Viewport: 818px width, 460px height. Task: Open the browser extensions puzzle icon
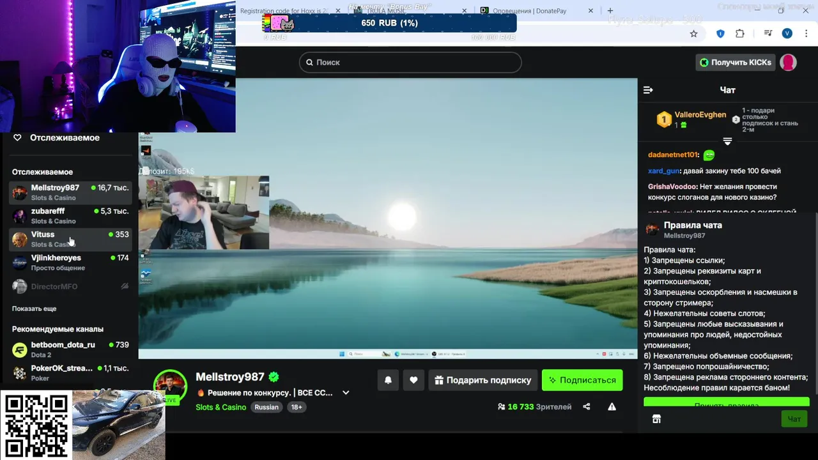[740, 33]
